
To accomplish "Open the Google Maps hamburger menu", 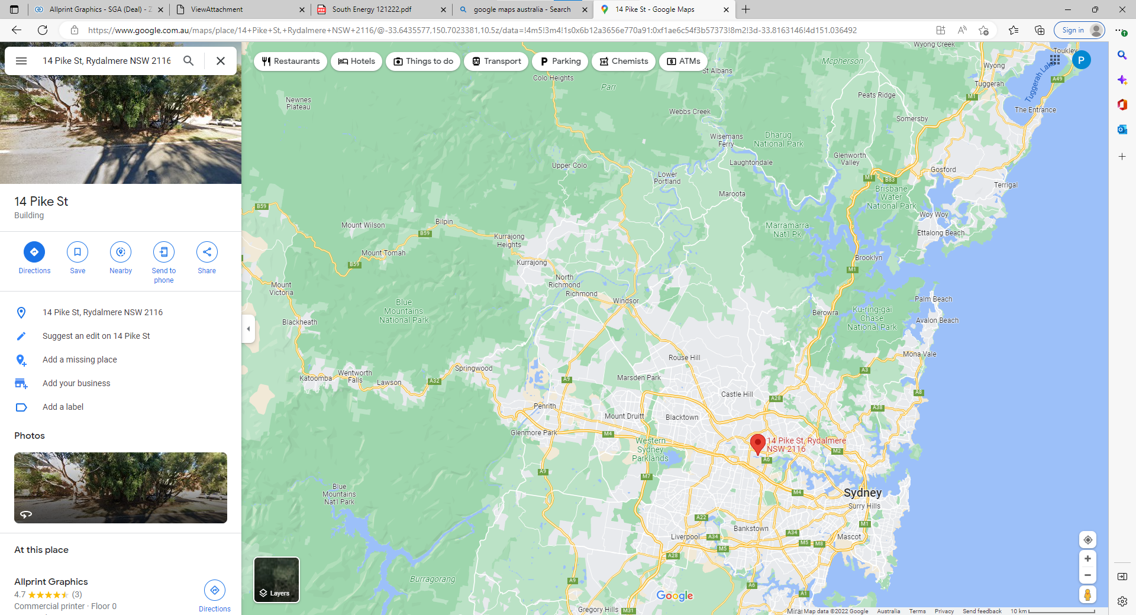I will tap(21, 61).
